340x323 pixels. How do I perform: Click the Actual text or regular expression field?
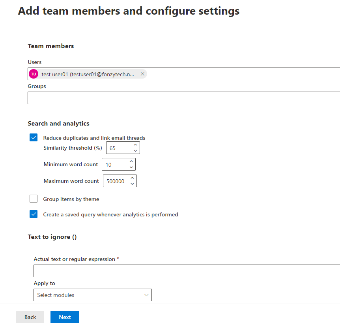click(158, 271)
